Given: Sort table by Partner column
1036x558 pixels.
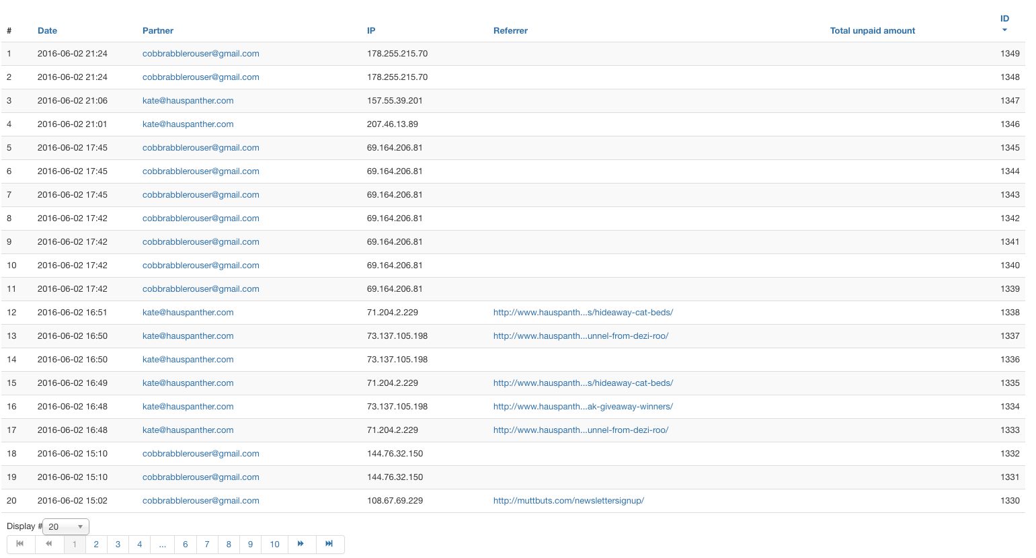Looking at the screenshot, I should pyautogui.click(x=158, y=31).
